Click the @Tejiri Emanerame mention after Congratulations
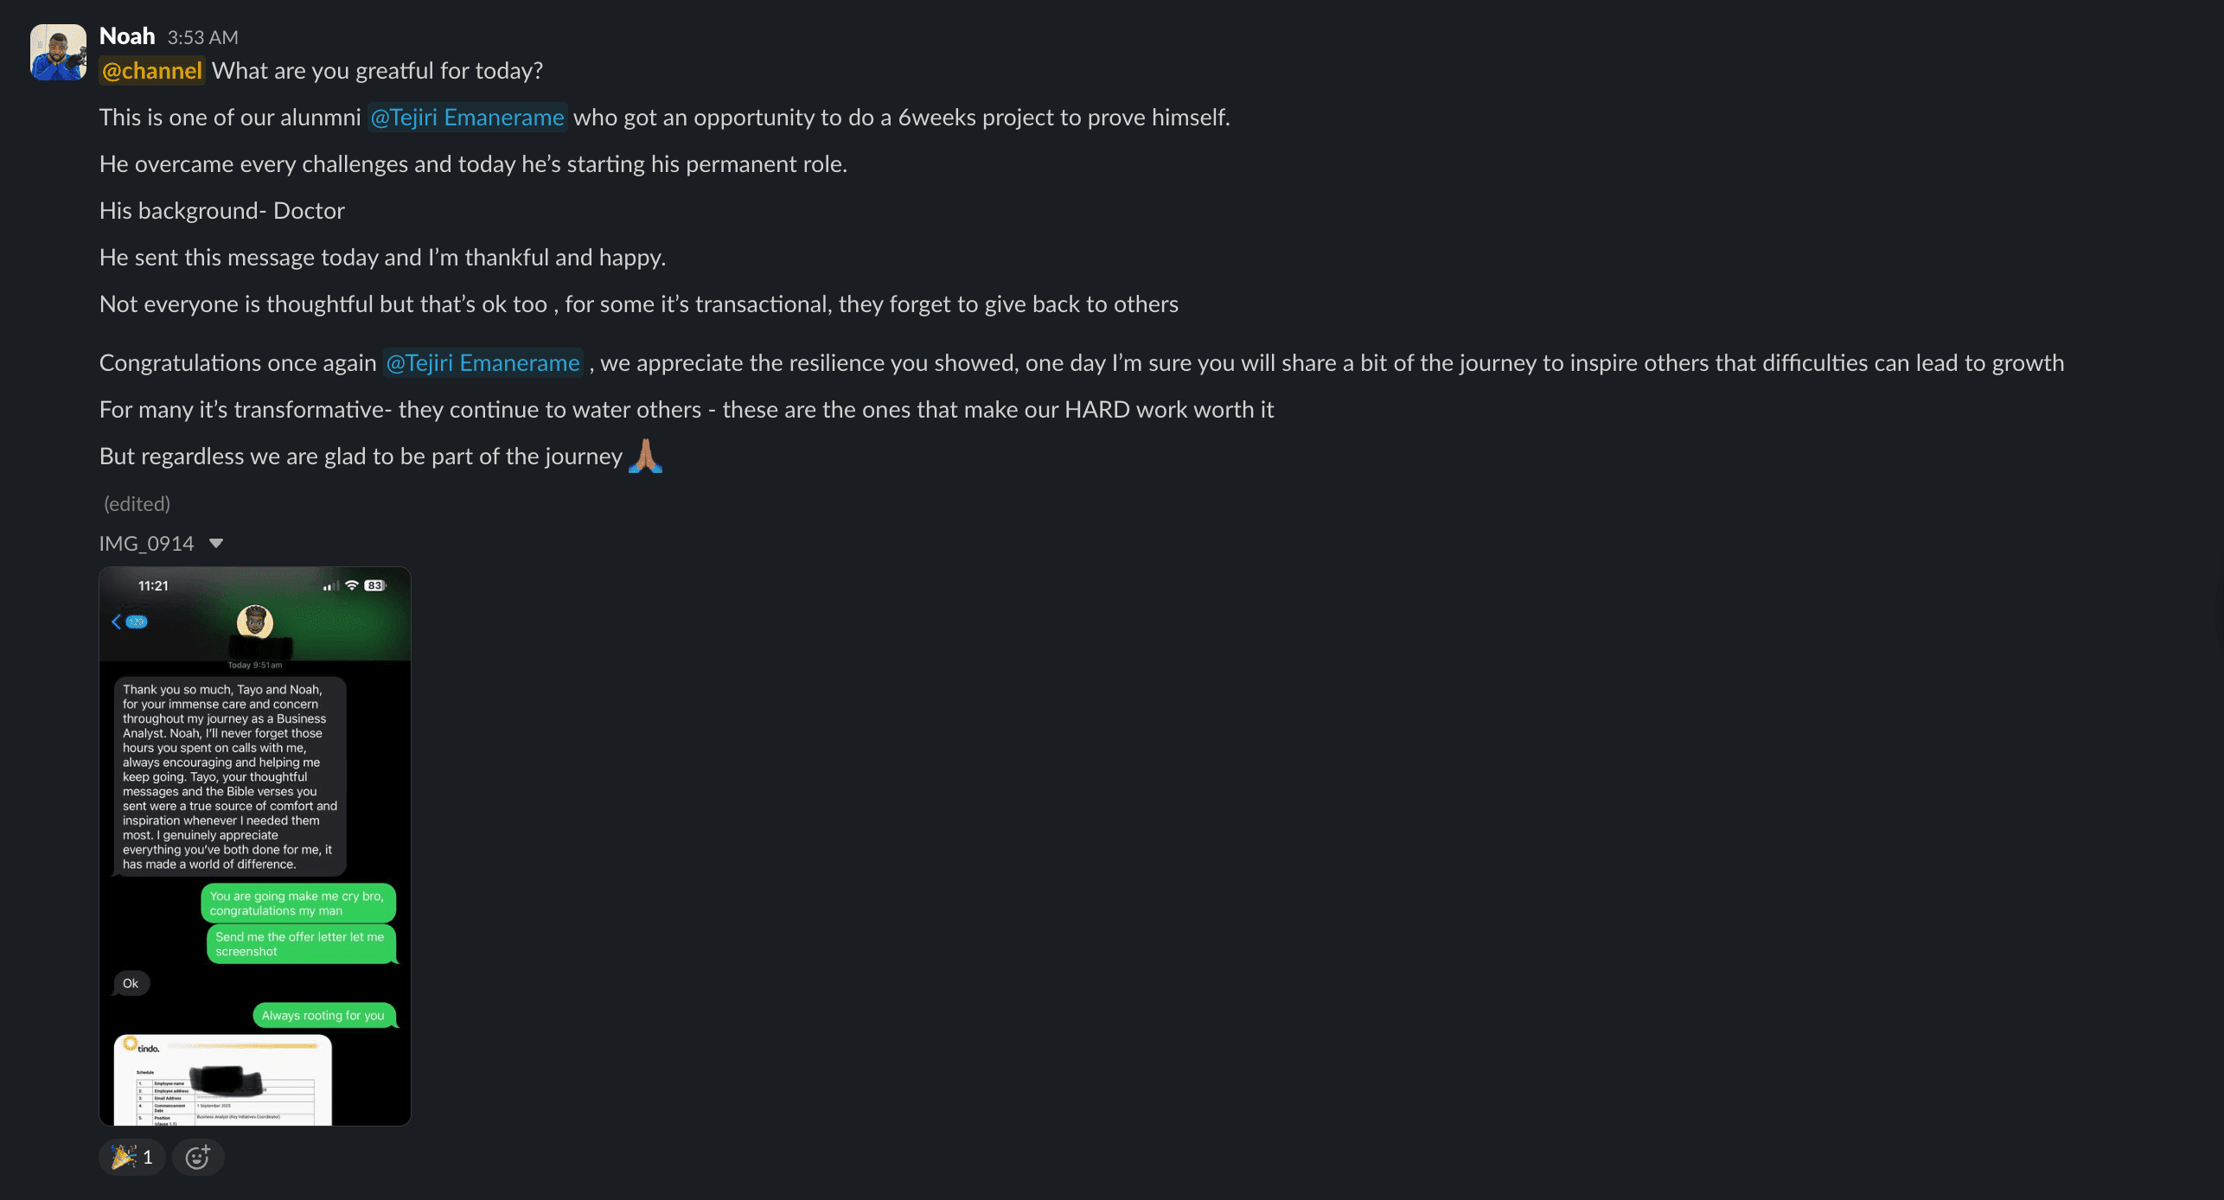This screenshot has height=1200, width=2224. click(x=483, y=363)
